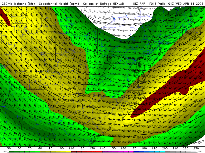Click the 10140 height contour label
205x153 pixels.
point(130,58)
